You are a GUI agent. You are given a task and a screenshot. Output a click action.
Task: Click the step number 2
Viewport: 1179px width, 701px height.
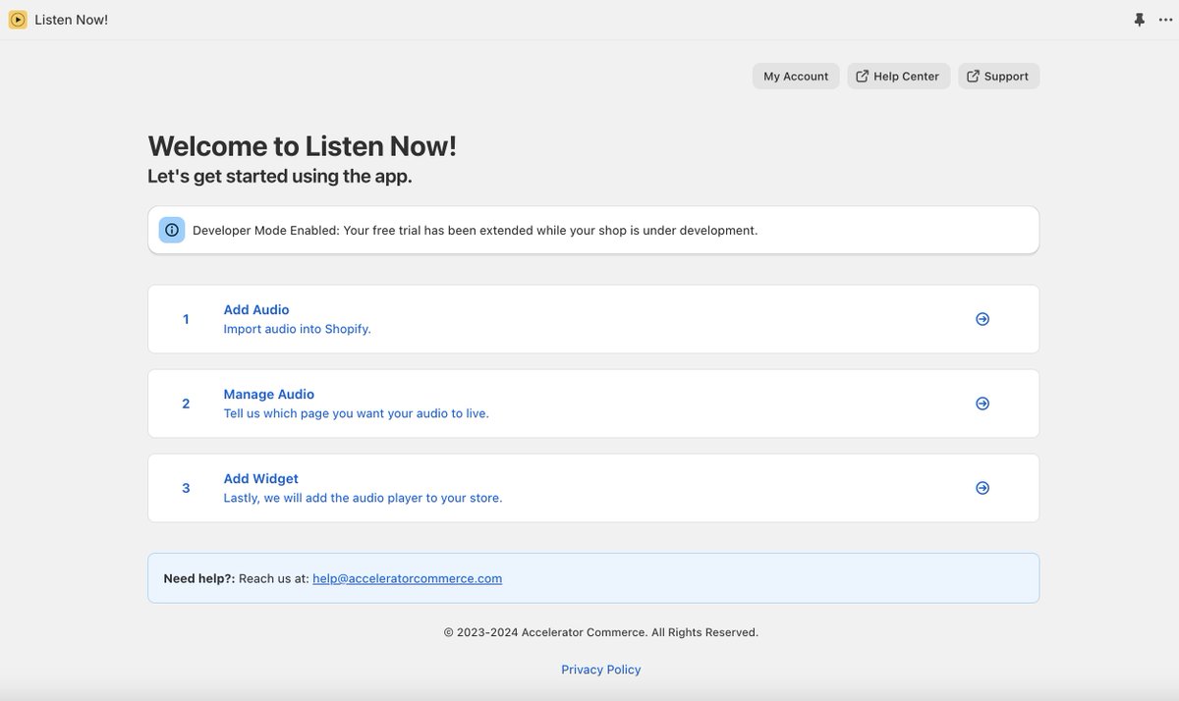(x=186, y=404)
